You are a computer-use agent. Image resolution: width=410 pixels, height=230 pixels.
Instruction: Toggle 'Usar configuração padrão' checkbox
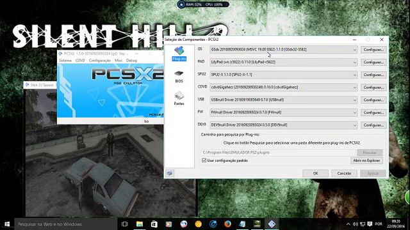[x=204, y=160]
